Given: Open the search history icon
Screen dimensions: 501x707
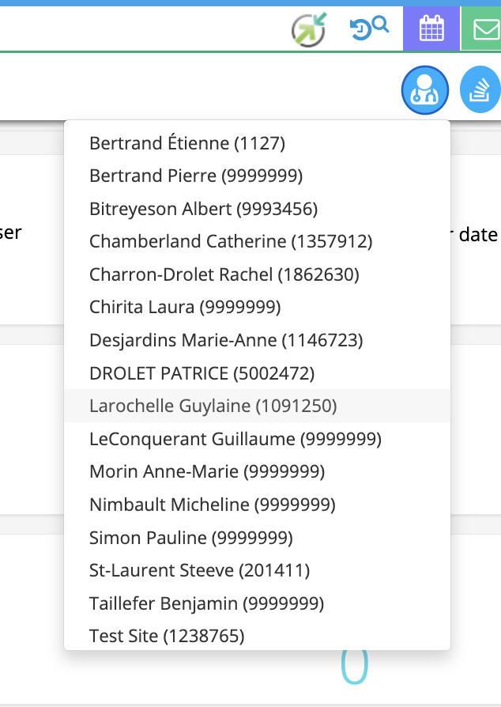Looking at the screenshot, I should click(x=369, y=28).
